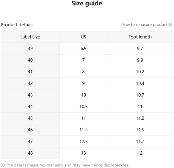Viewport: 174px width, 168px height.
Task: Open the How to measure product link
Action: click(x=144, y=24)
